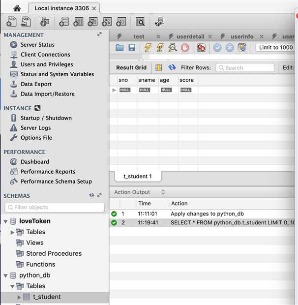Collapse the loveToken schema
298x305 pixels.
[x=5, y=221]
